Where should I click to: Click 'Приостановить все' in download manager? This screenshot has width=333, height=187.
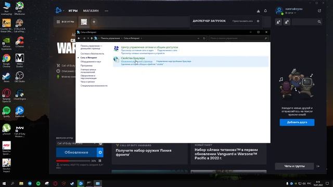coord(242,21)
